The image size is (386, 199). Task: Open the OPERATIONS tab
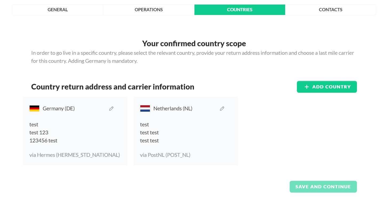click(x=149, y=10)
